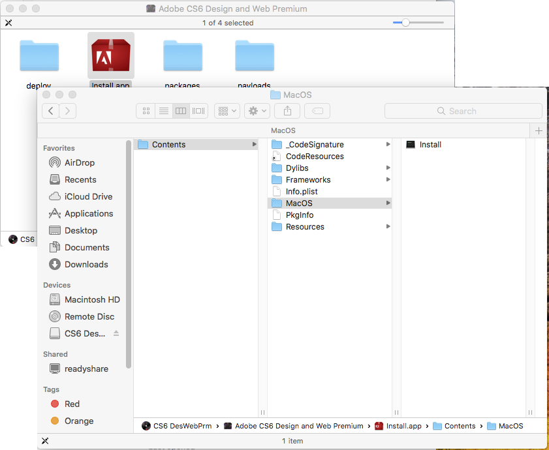Add a new tab with plus button
The image size is (549, 450).
coord(539,130)
